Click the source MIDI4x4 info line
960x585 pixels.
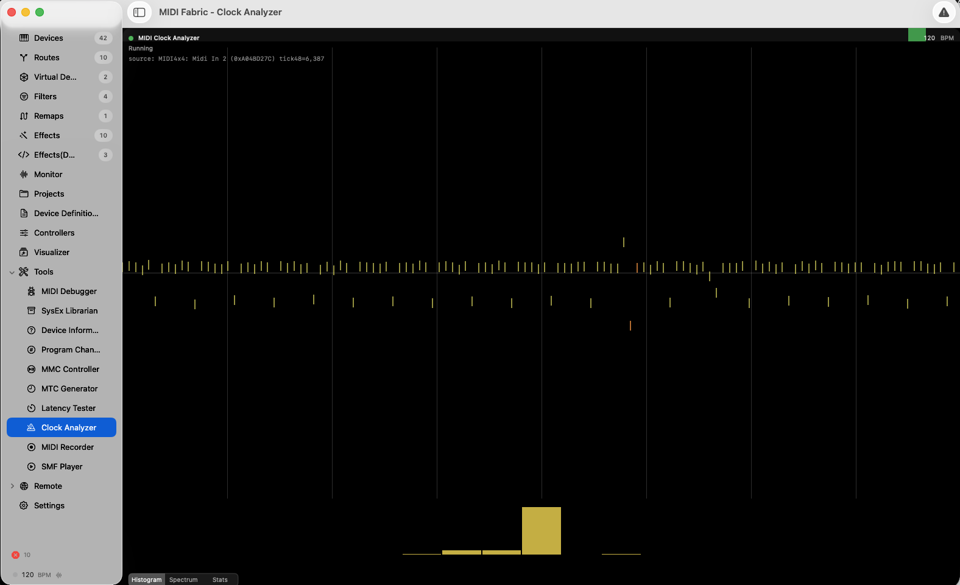226,59
